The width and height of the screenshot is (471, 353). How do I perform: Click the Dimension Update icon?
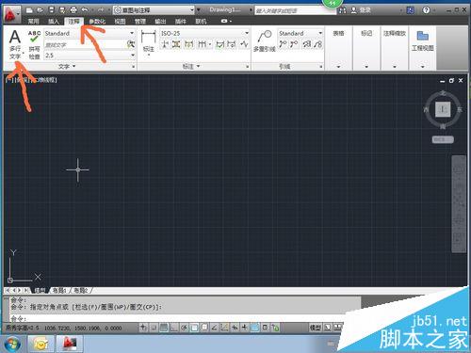tap(232, 44)
